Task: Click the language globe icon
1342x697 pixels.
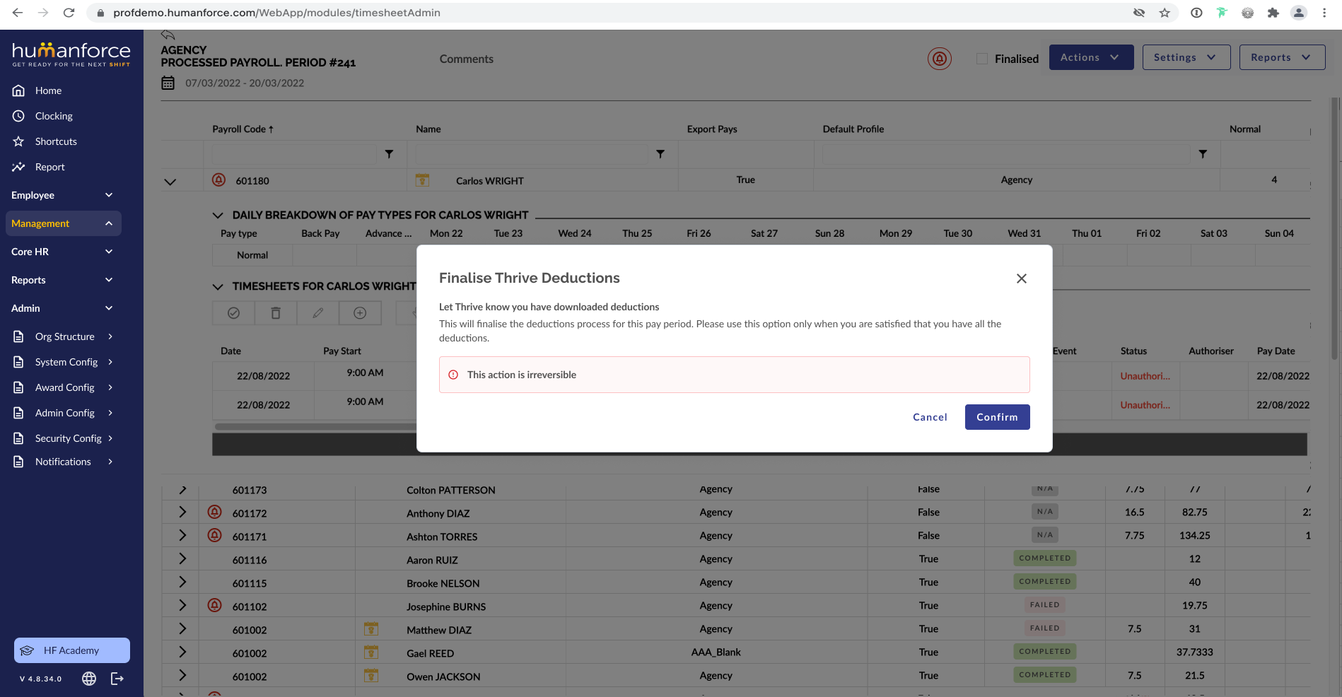Action: point(89,679)
